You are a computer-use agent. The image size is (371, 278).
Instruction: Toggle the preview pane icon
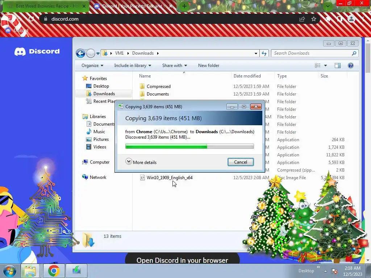[338, 66]
